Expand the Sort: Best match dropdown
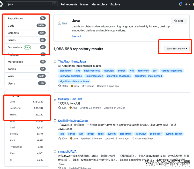This screenshot has width=194, height=169. [x=177, y=49]
